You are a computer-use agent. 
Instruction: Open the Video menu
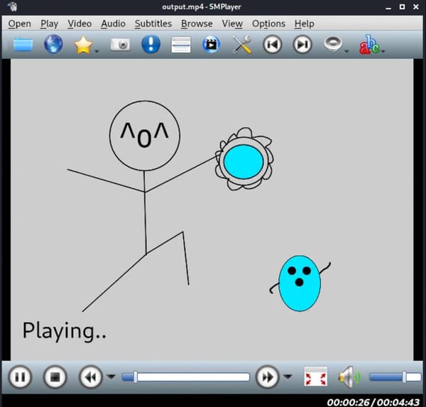80,23
